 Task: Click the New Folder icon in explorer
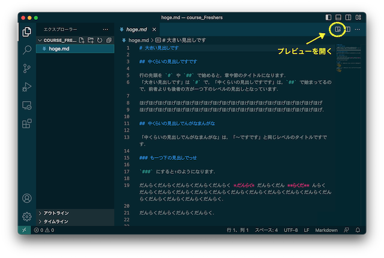click(x=91, y=40)
